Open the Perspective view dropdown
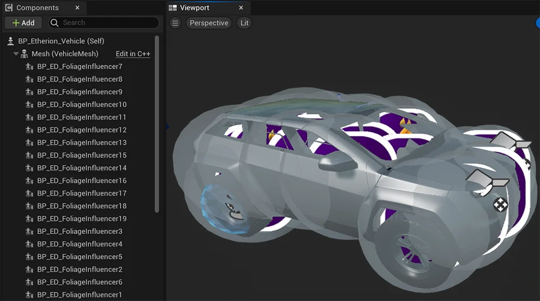 point(208,23)
